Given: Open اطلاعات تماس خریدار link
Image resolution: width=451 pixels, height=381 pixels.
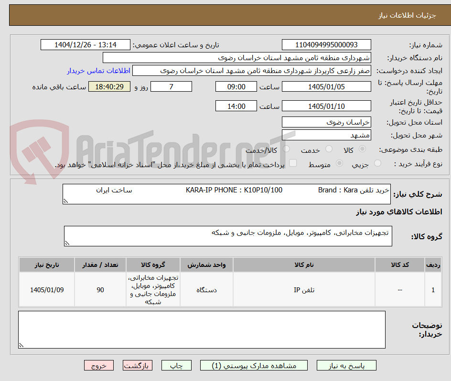Looking at the screenshot, I should (x=98, y=71).
